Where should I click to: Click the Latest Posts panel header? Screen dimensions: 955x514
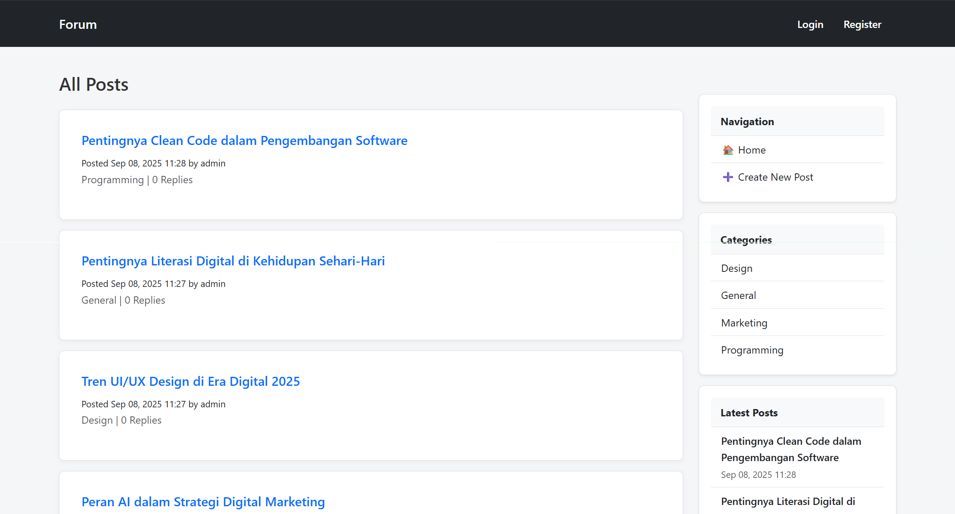point(749,413)
